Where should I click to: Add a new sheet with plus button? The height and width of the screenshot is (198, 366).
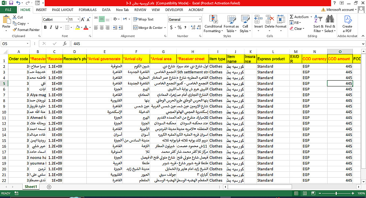(49, 187)
